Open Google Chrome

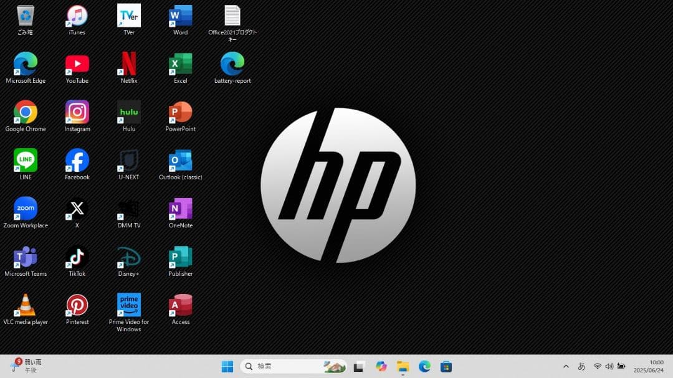(26, 112)
